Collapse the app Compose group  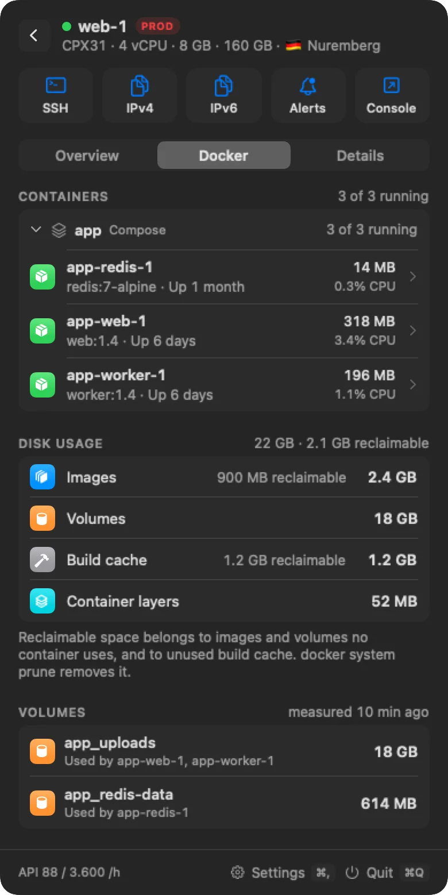pos(36,230)
